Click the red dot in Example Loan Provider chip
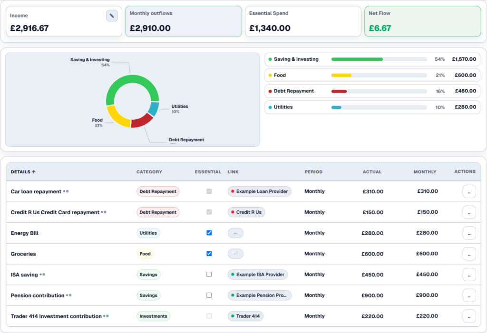 [x=232, y=191]
